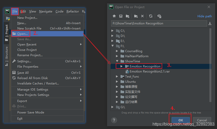Viewport: 217px width, 129px height.
Task: Click the help question mark button
Action: pyautogui.click(x=114, y=120)
